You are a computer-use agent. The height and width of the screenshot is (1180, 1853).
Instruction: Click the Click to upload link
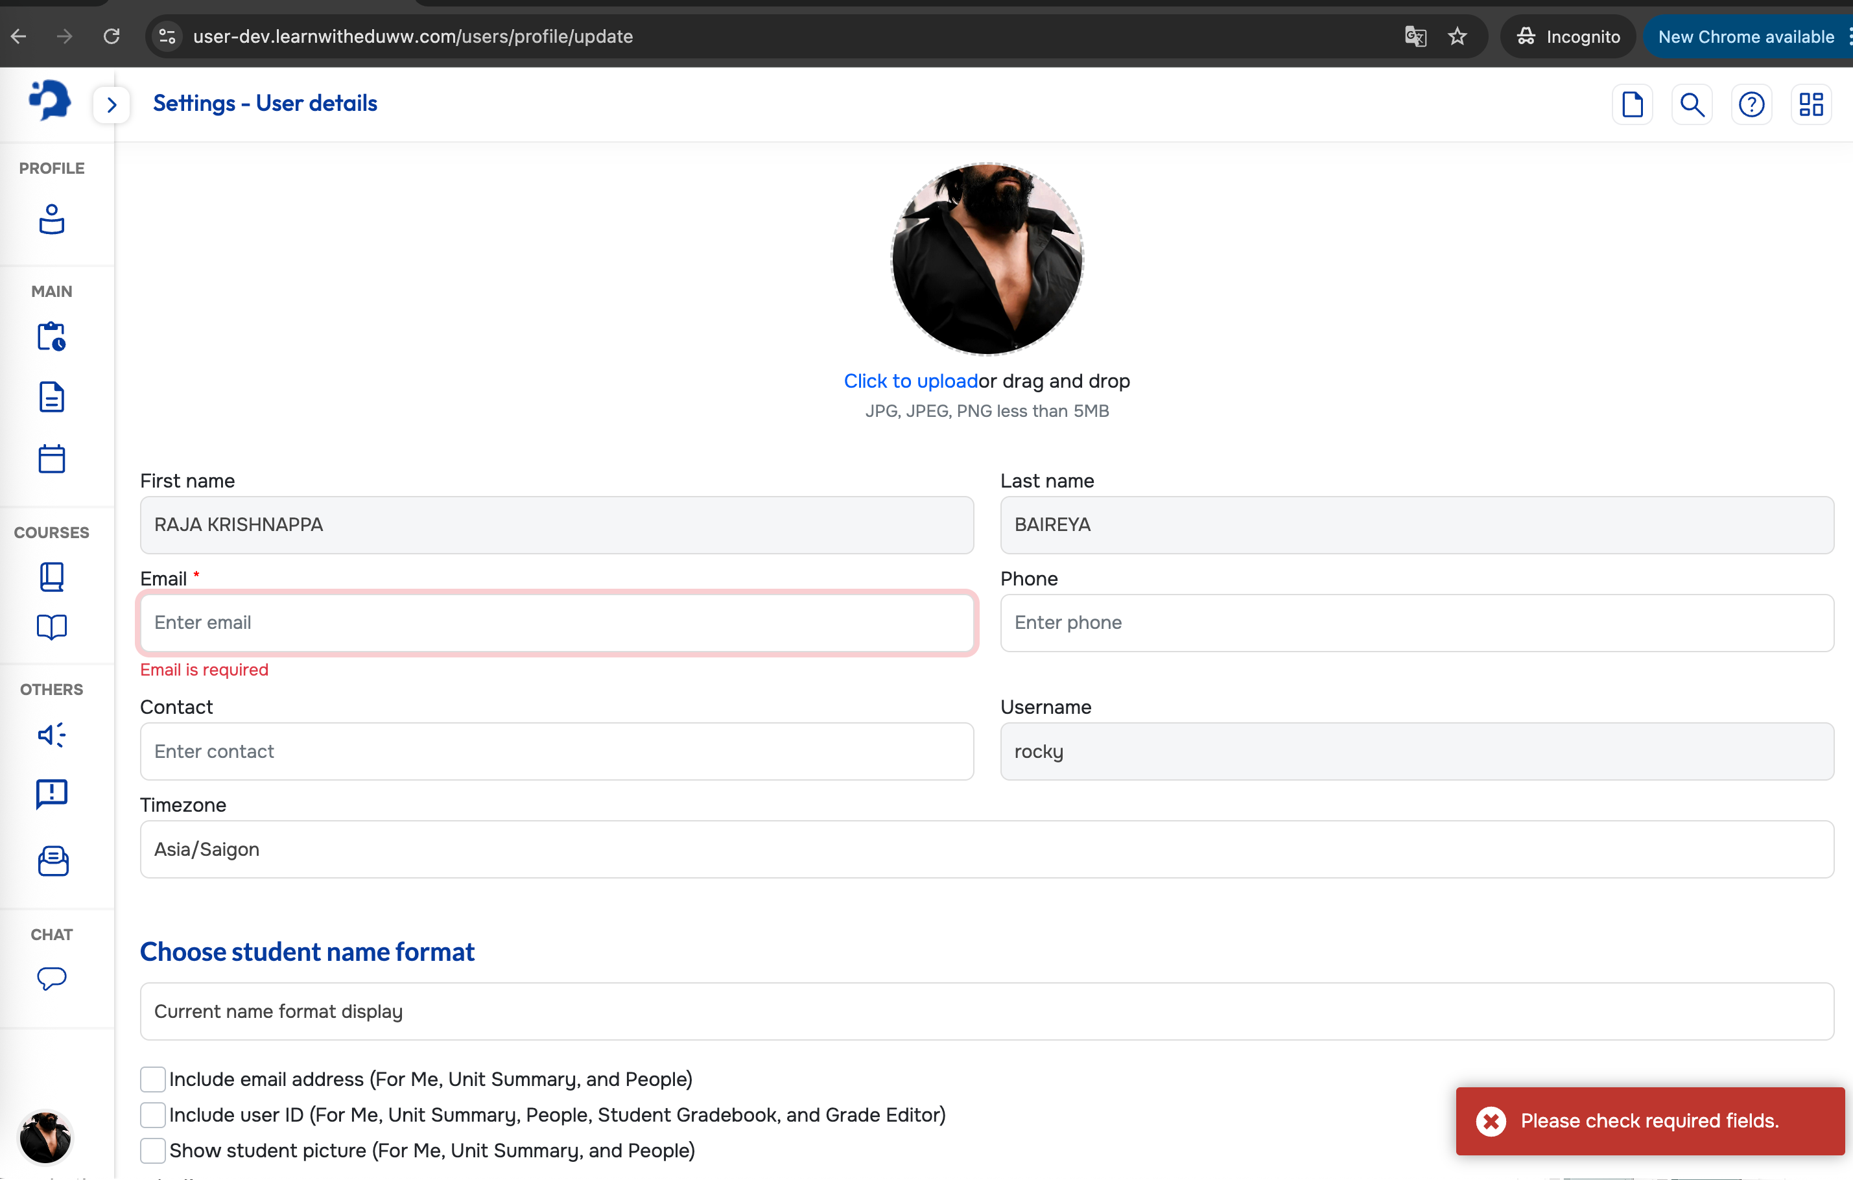tap(910, 381)
